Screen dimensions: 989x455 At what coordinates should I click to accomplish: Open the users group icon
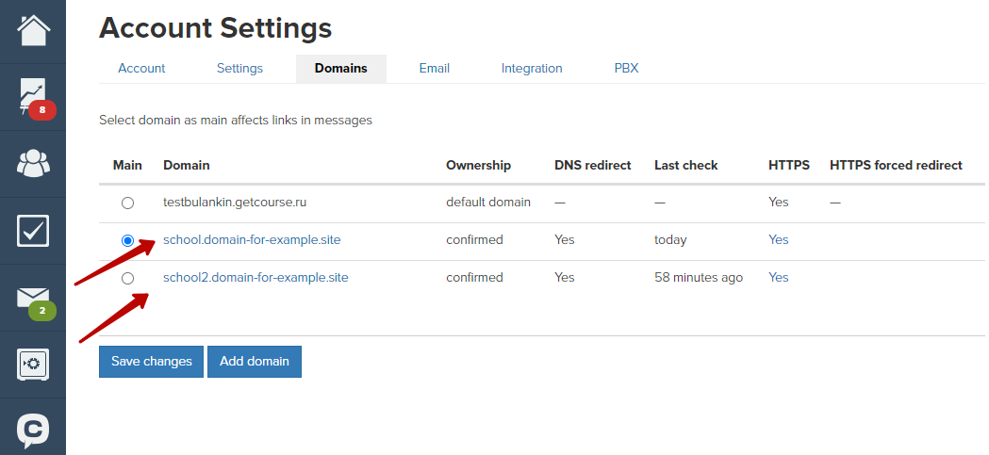(x=33, y=164)
